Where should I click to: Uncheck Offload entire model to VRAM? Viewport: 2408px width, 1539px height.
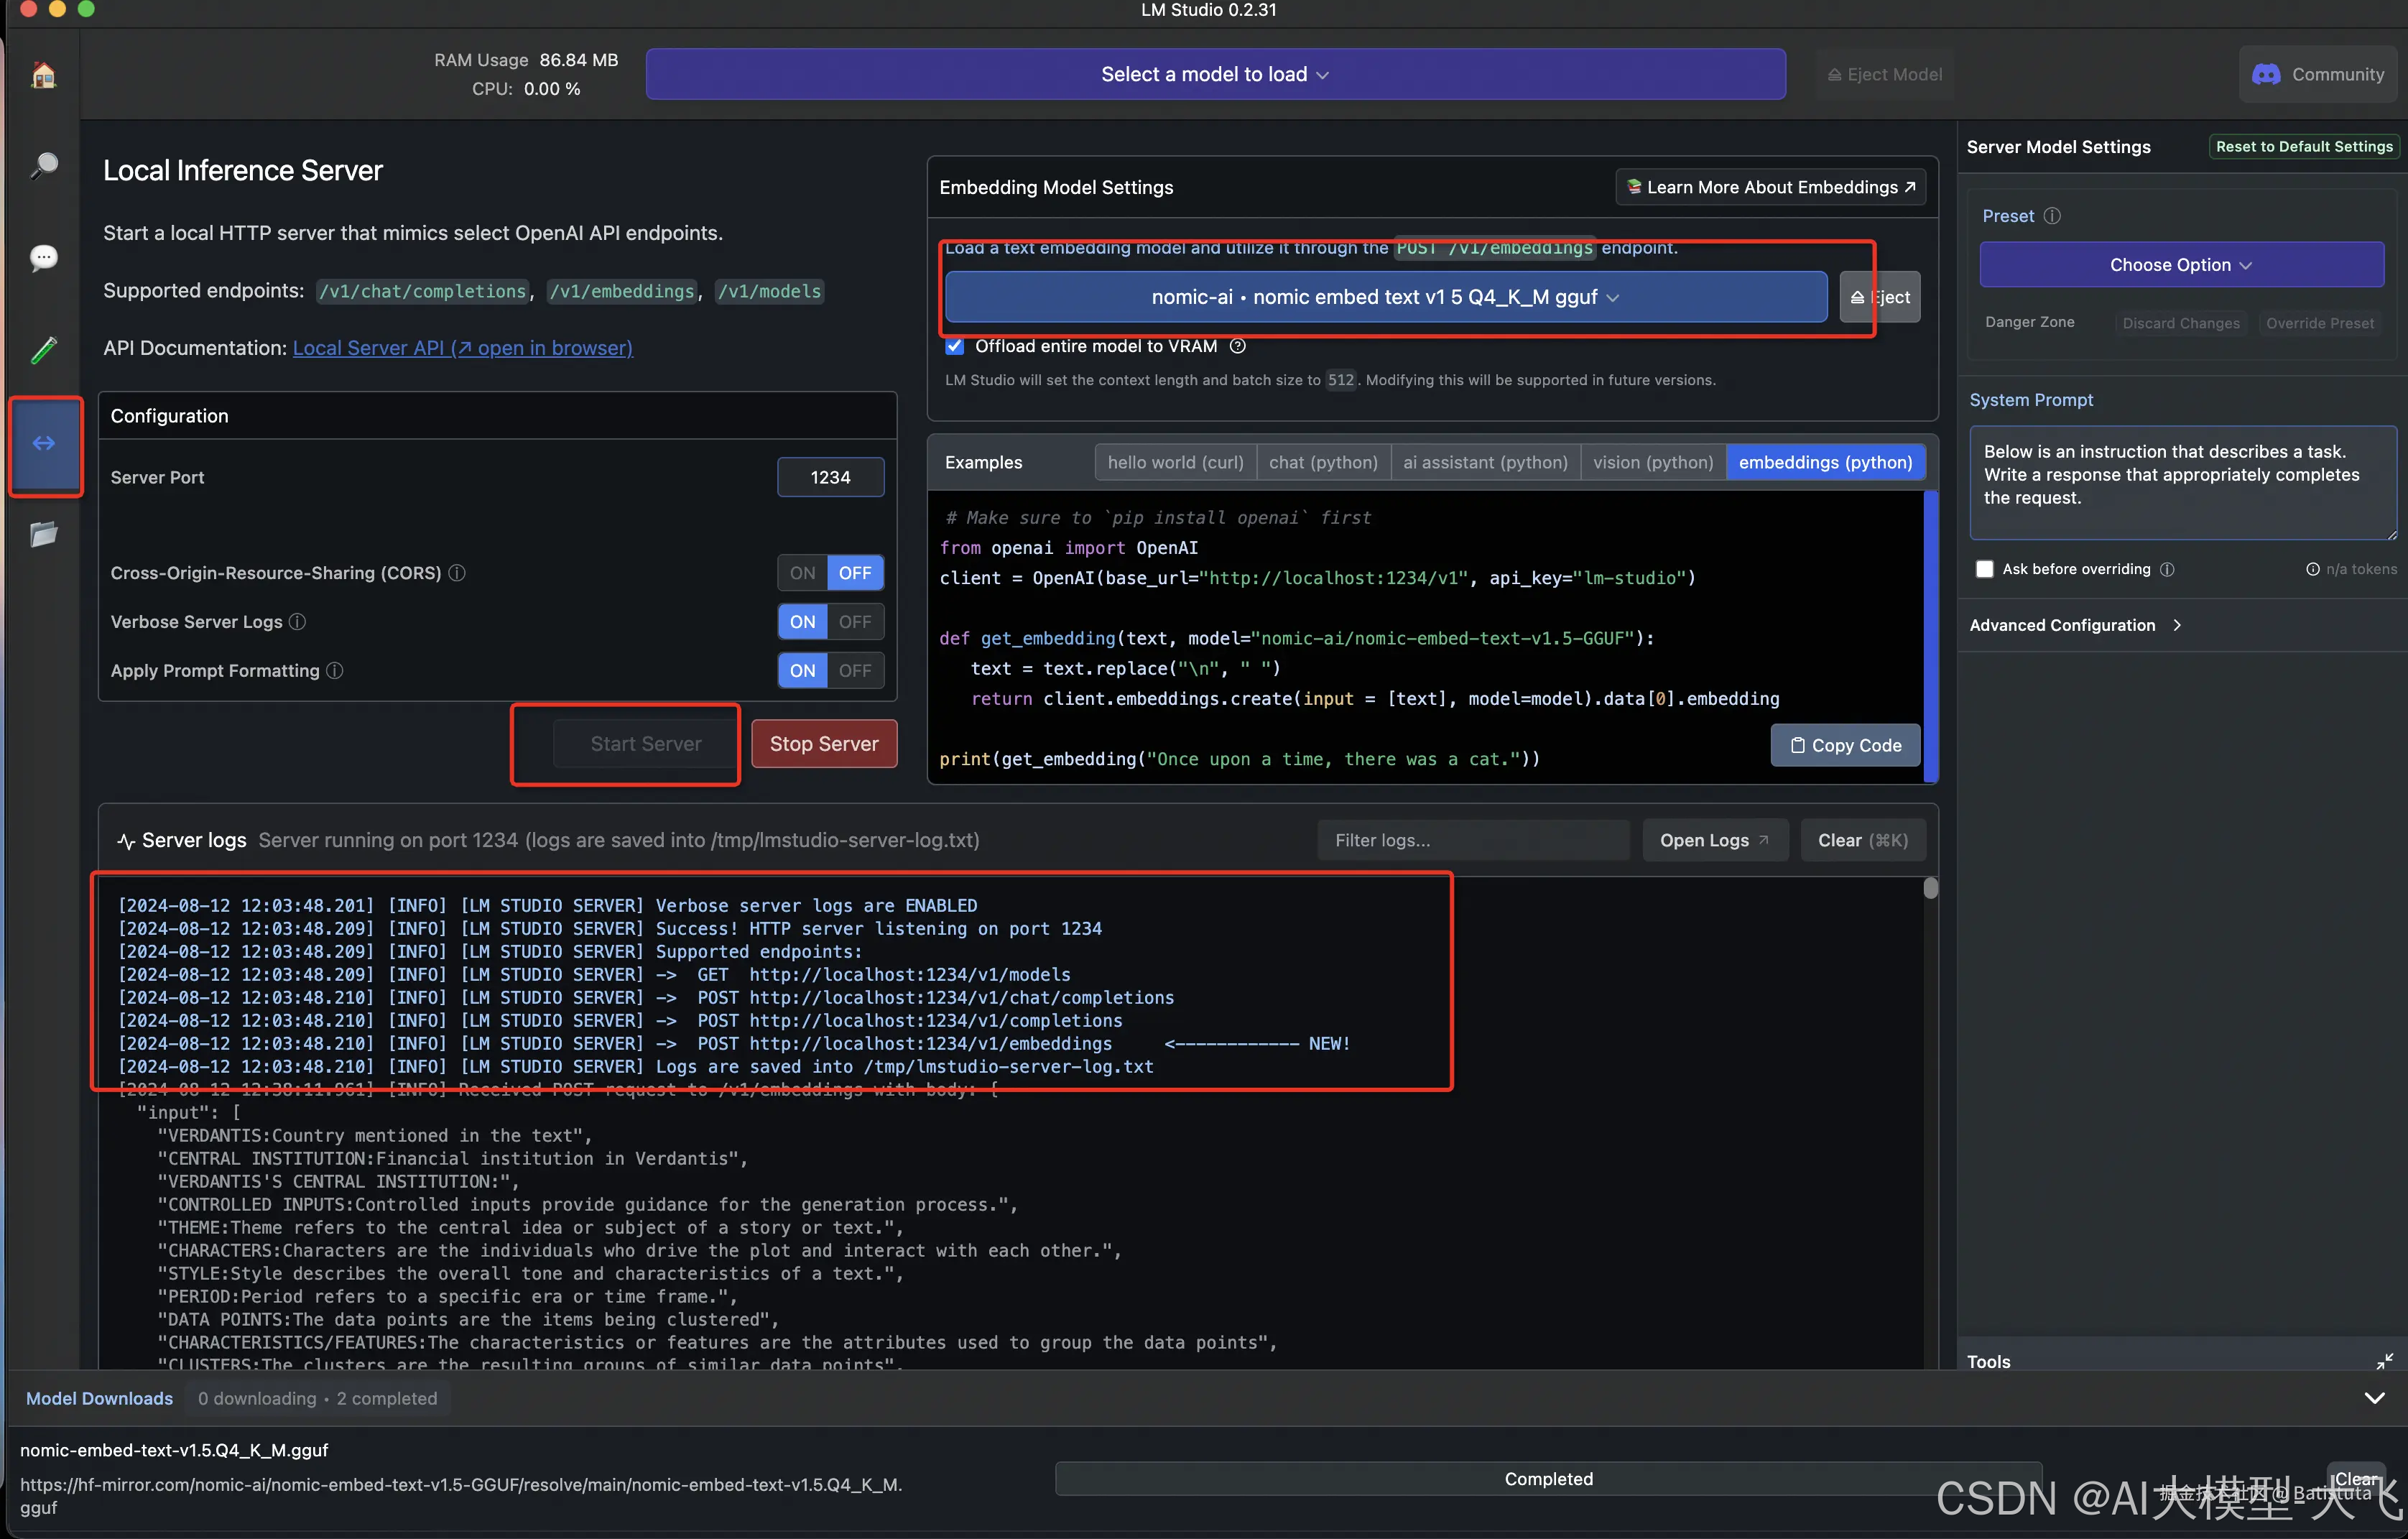(x=955, y=346)
